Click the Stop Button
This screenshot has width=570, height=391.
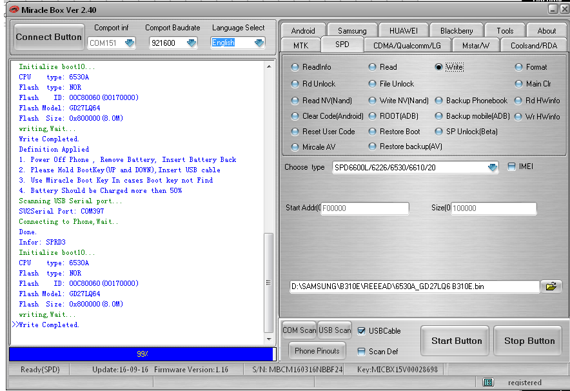[x=529, y=341]
